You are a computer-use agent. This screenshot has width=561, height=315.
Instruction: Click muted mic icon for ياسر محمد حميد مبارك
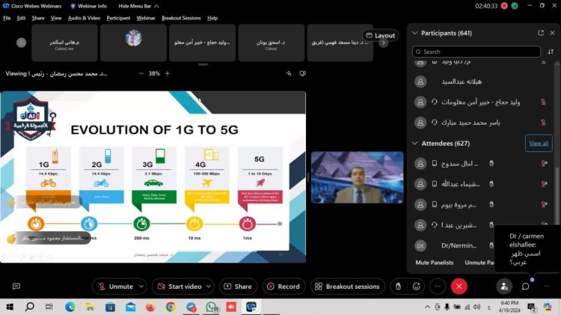tap(543, 123)
